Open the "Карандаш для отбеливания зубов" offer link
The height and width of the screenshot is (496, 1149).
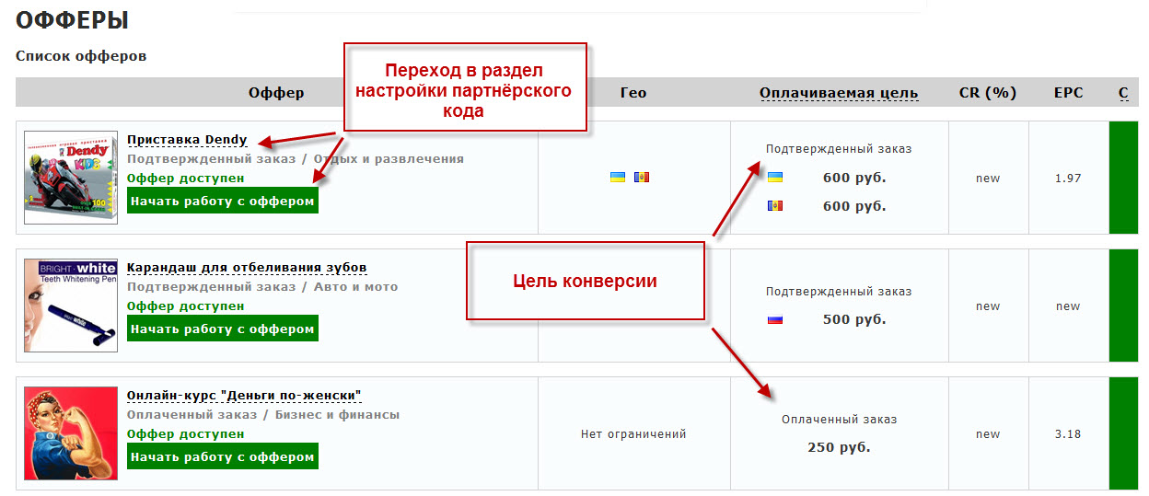pyautogui.click(x=247, y=268)
